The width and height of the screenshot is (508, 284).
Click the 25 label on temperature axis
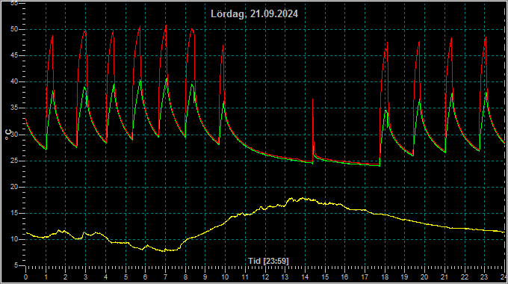13,161
